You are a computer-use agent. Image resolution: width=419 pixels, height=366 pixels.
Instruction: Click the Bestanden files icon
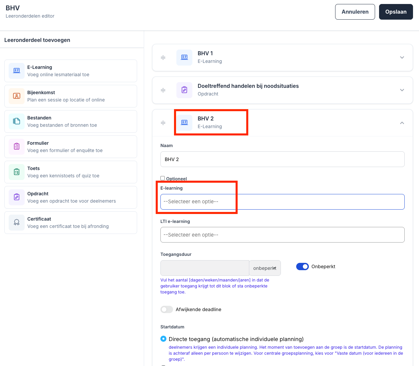tap(17, 121)
